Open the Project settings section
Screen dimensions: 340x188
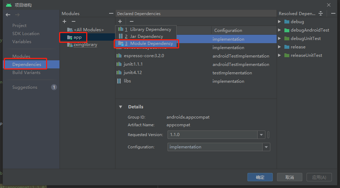pyautogui.click(x=19, y=26)
